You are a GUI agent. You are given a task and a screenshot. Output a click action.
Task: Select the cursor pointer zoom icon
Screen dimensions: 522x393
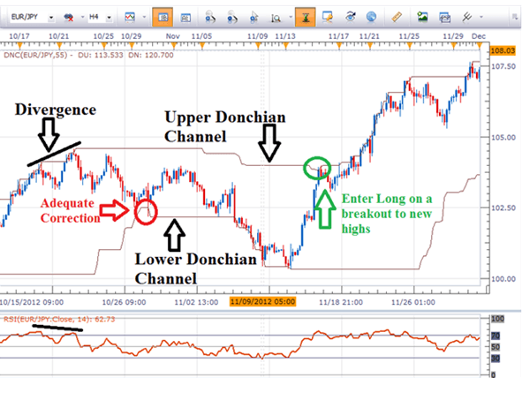tap(254, 17)
